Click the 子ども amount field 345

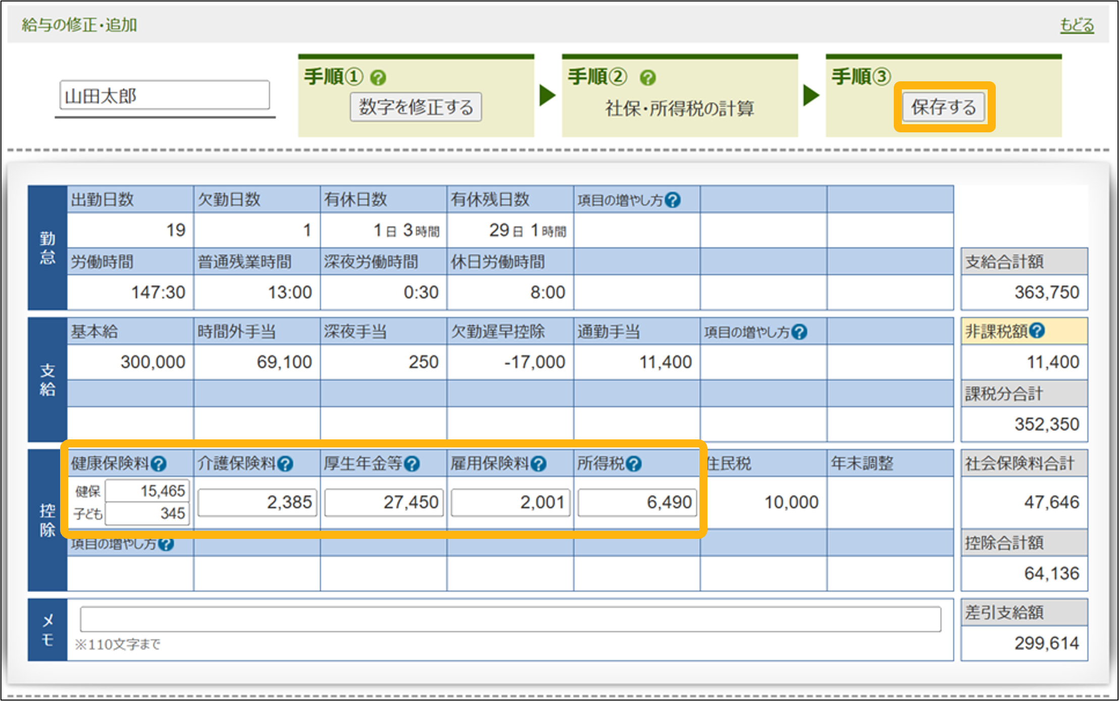pyautogui.click(x=147, y=513)
